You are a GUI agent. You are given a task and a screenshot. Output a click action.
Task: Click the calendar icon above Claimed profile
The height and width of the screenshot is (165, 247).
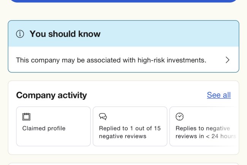[26, 117]
